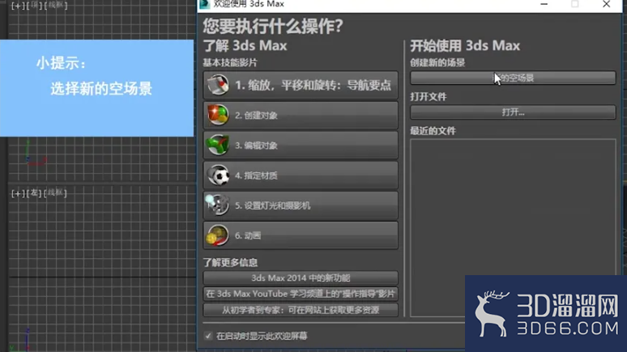
Task: Click the animation tutorial sphere icon
Action: [217, 235]
